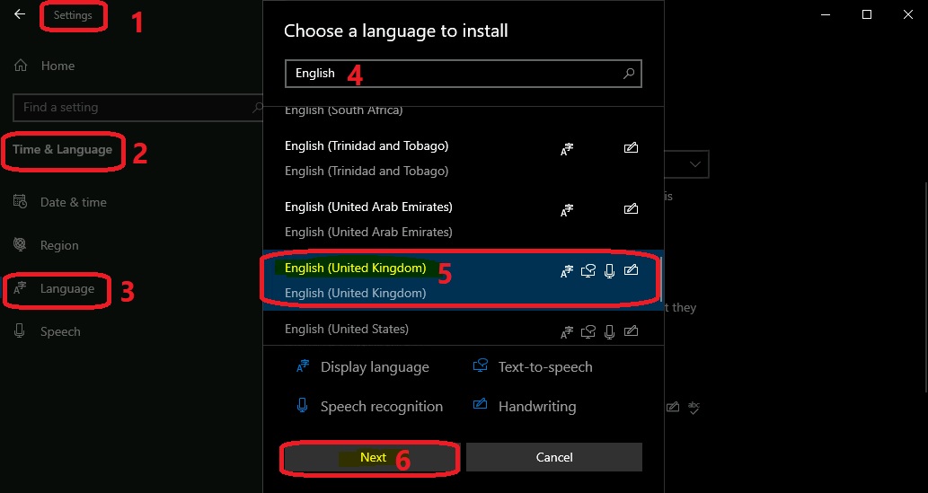Viewport: 928px width, 493px height.
Task: Click Text-to-speech legend icon
Action: [480, 365]
